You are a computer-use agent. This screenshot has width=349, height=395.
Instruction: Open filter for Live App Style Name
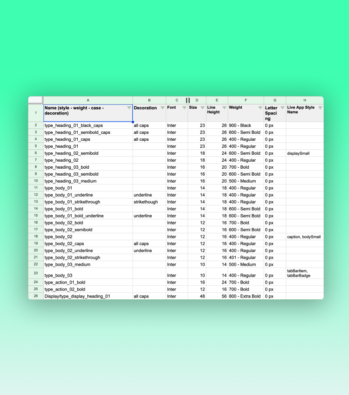point(320,108)
